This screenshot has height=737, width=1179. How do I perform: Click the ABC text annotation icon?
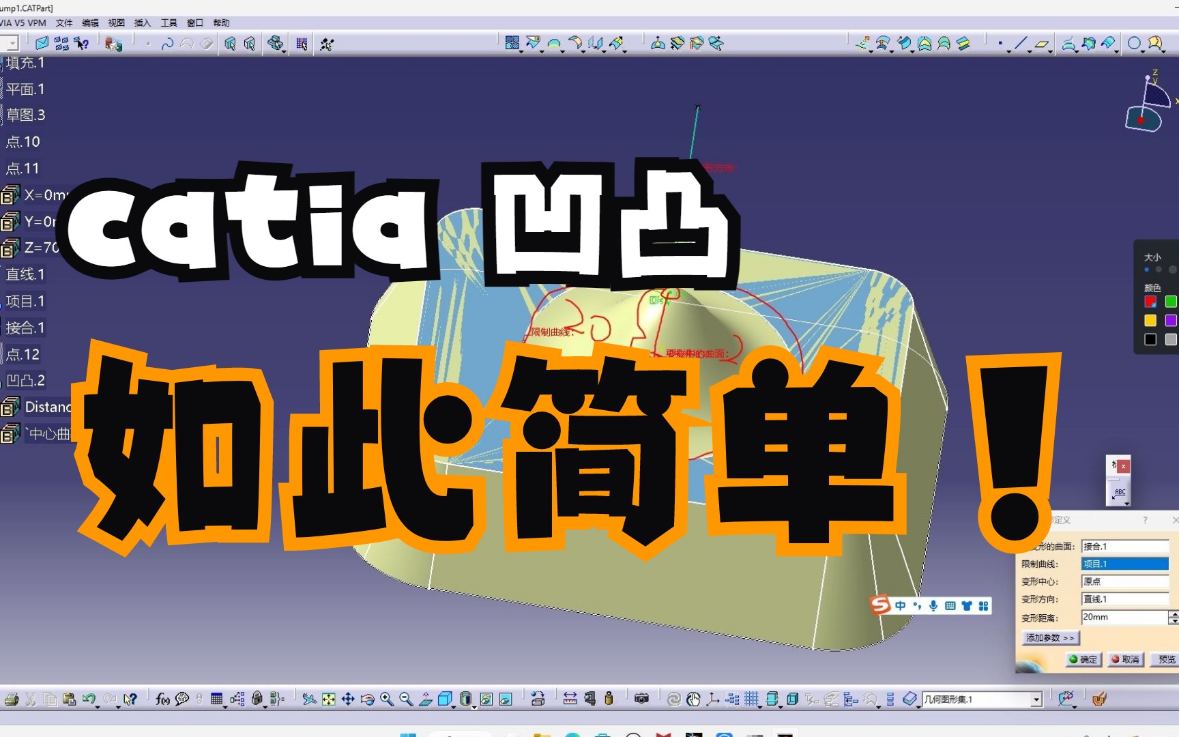click(1120, 493)
